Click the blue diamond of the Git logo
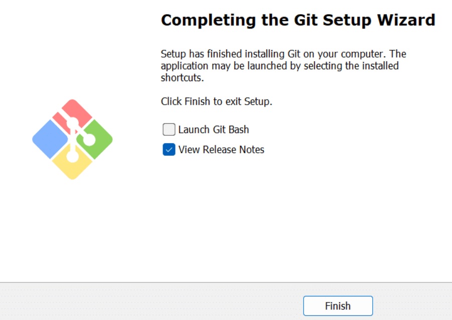The image size is (452, 320). click(x=50, y=139)
